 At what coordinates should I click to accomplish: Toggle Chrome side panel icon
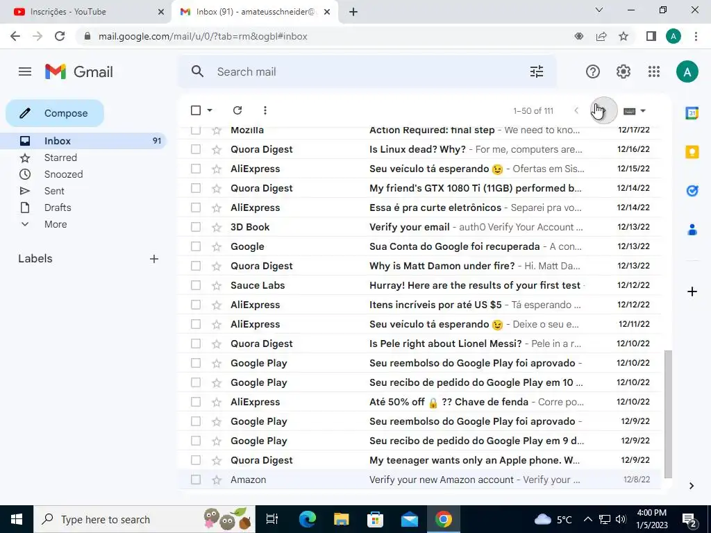click(651, 36)
